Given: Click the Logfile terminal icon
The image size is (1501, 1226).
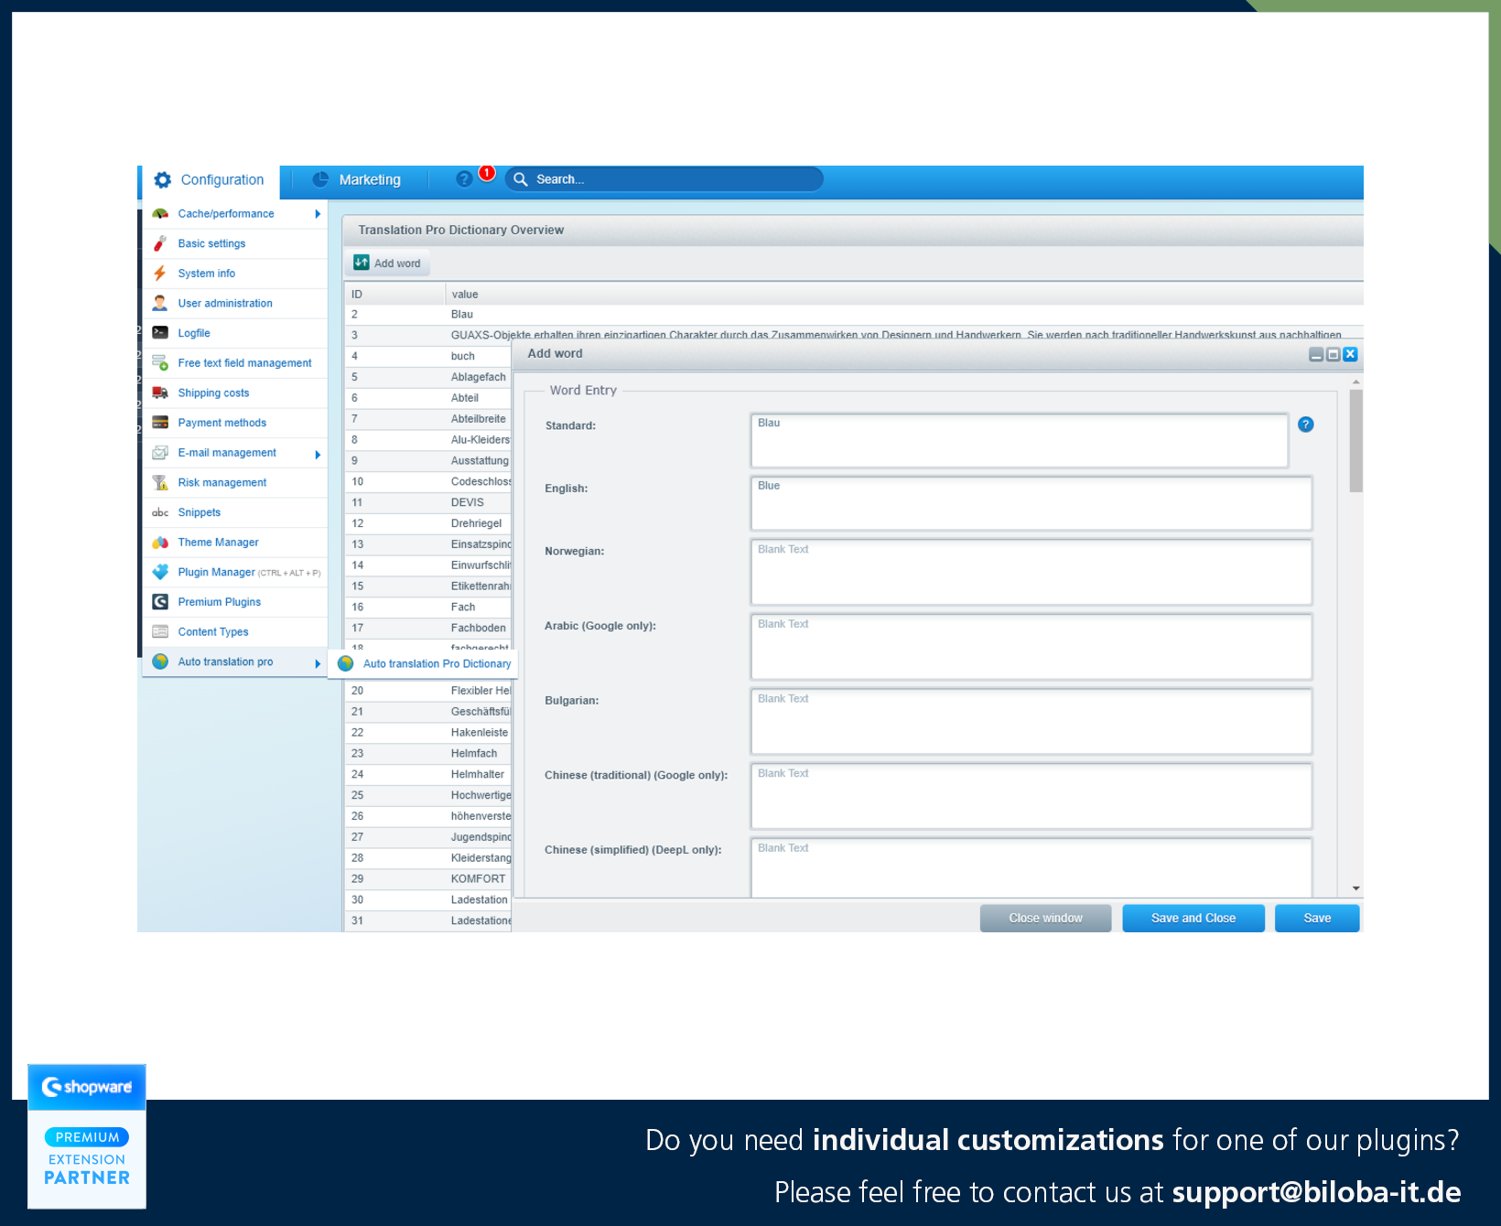Looking at the screenshot, I should (x=160, y=333).
